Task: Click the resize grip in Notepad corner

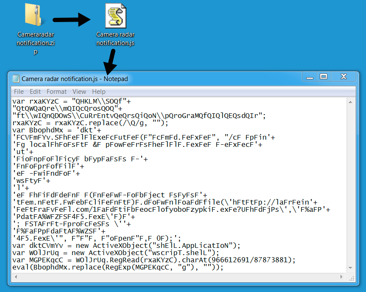Action: click(351, 278)
